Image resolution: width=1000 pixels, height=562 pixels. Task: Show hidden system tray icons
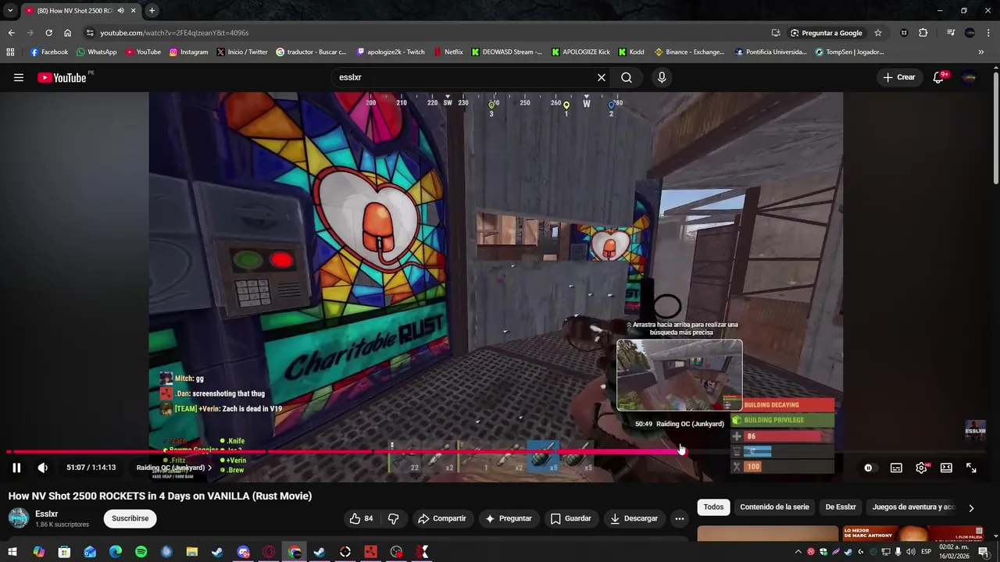pos(798,552)
